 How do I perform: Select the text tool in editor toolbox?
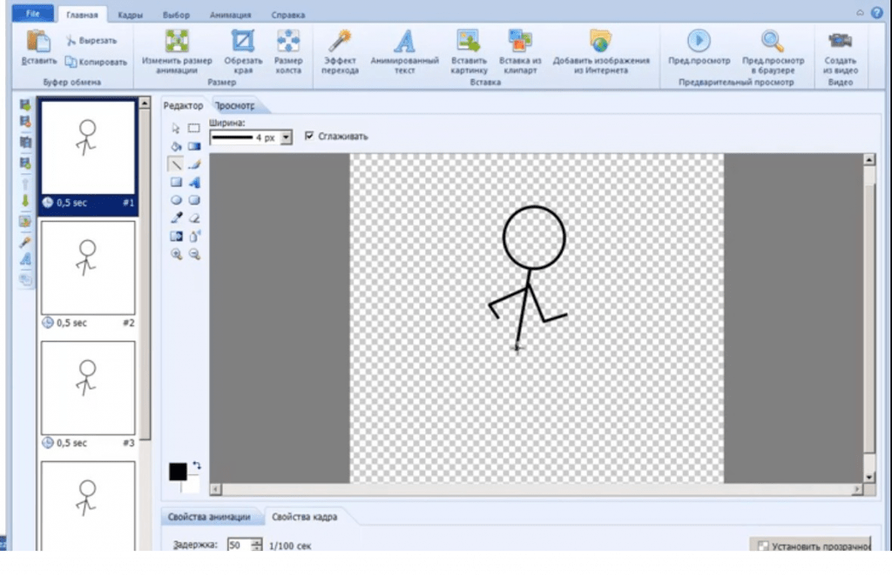coord(194,183)
